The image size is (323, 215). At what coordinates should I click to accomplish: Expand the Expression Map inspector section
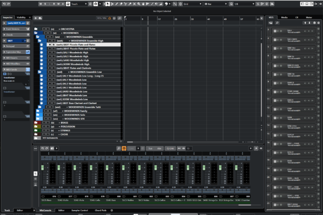[x=14, y=52]
